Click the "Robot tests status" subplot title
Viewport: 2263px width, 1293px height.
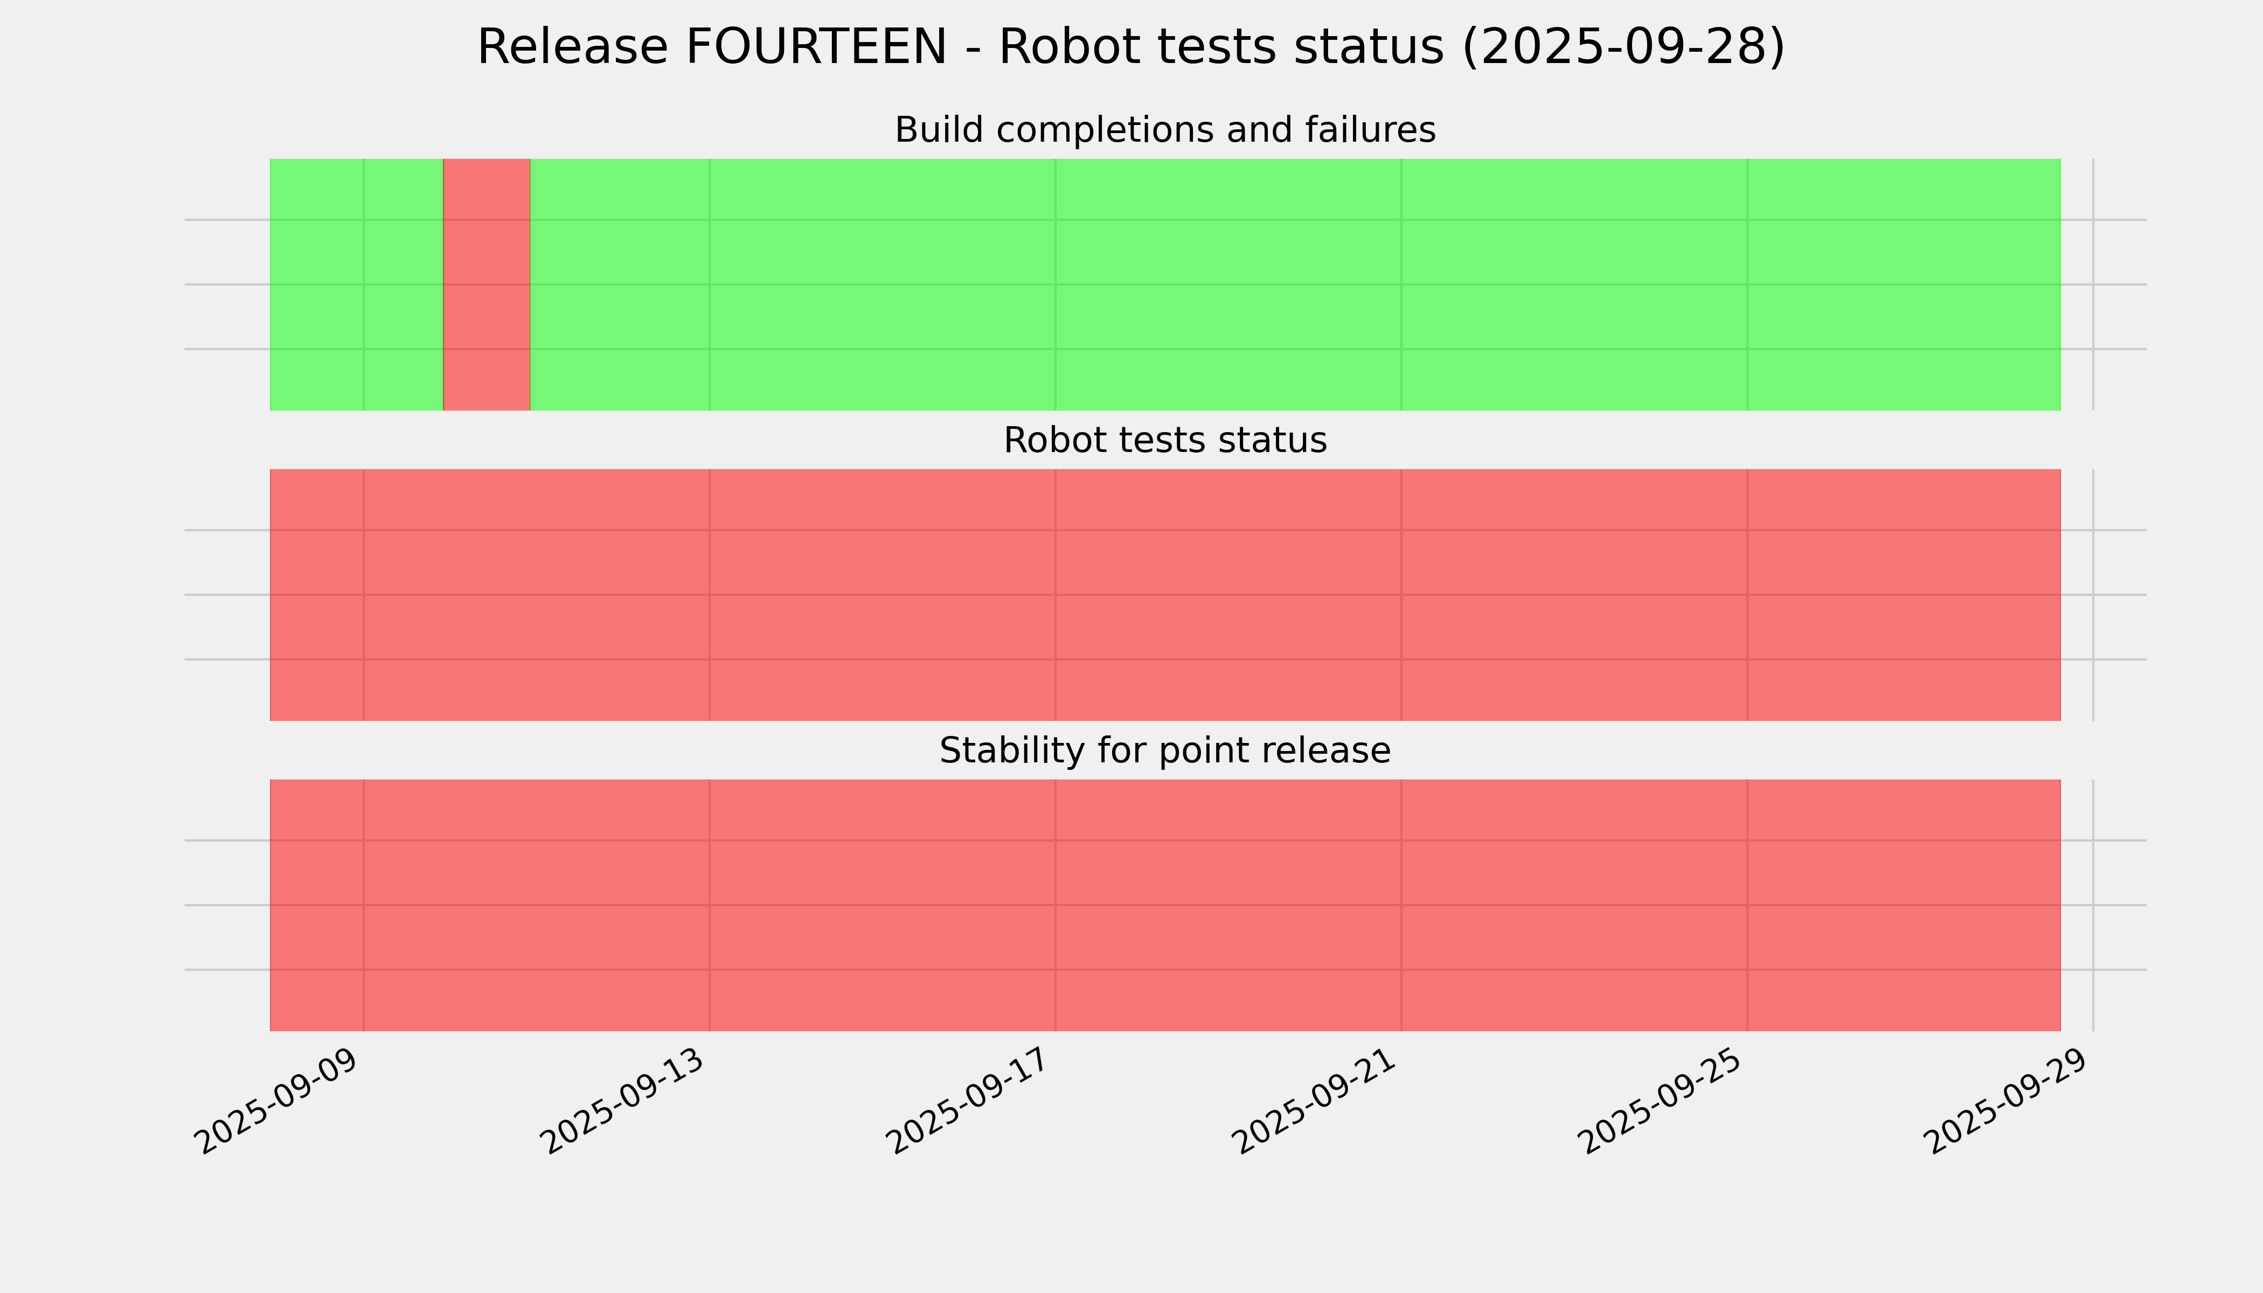point(1164,441)
